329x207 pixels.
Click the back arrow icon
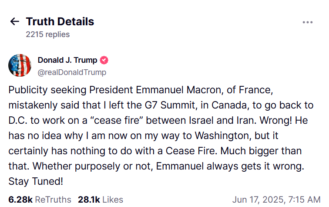pyautogui.click(x=15, y=22)
